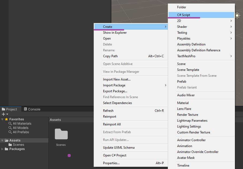Open the Import Package submenu

pos(131,85)
